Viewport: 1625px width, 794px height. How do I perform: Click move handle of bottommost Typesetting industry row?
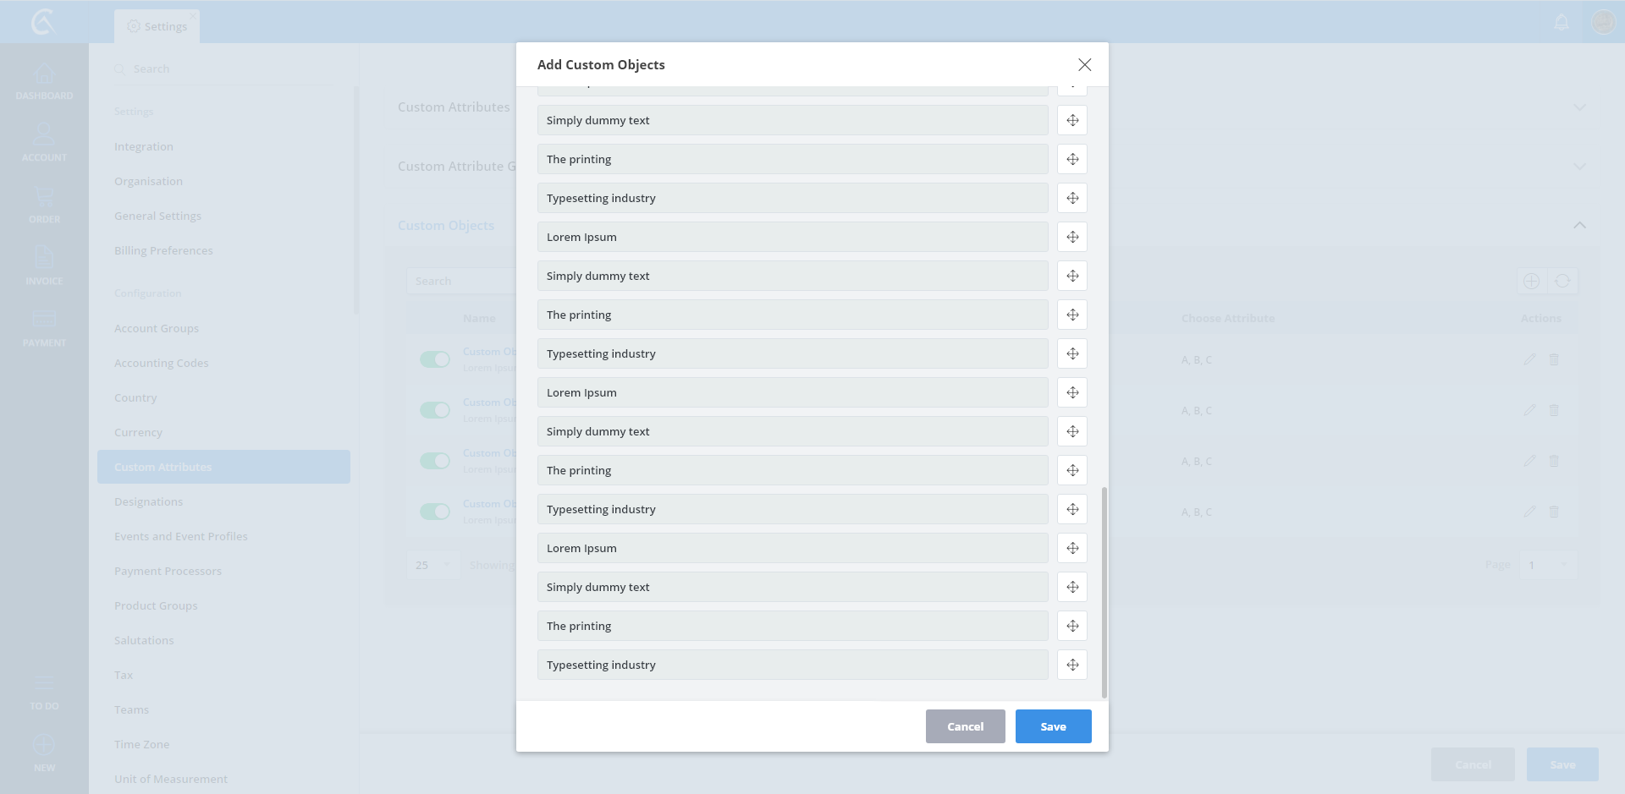1072,665
